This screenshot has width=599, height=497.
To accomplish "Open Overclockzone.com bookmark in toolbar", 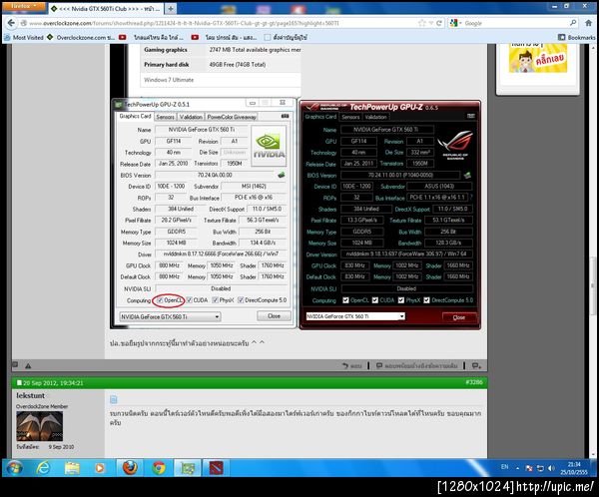I will (81, 38).
